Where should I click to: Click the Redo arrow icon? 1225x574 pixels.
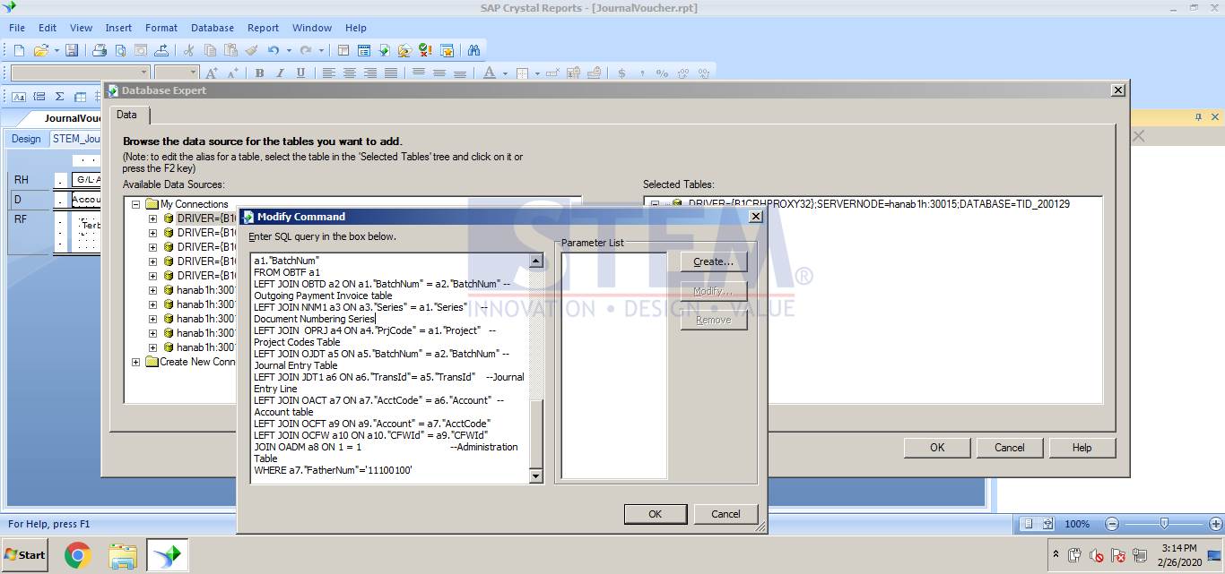click(x=306, y=50)
